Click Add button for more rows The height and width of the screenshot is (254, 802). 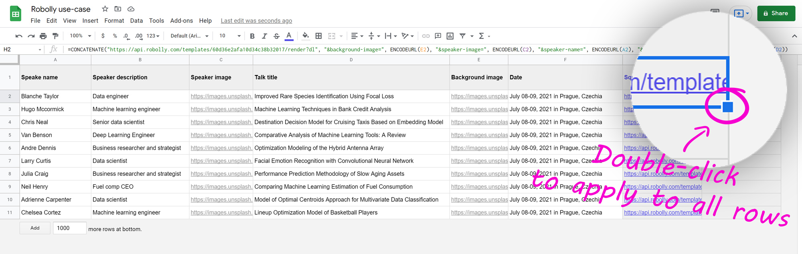coord(35,228)
